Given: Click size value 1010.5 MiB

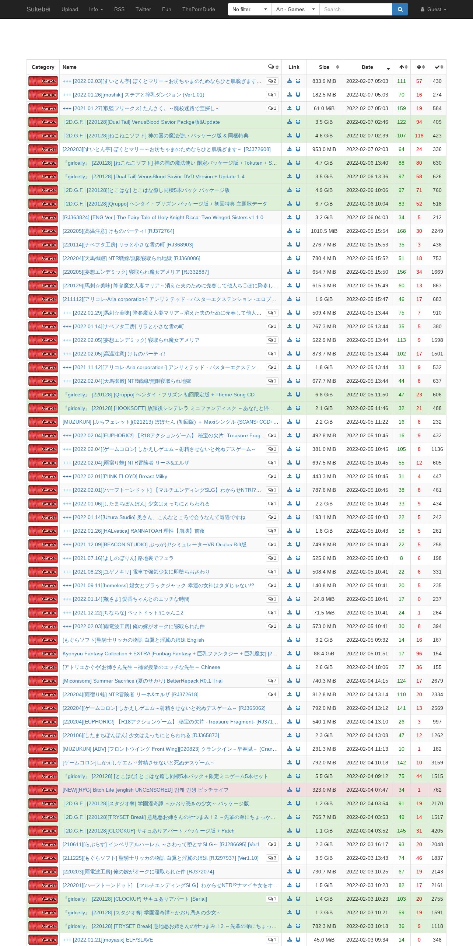Looking at the screenshot, I should (x=324, y=231).
